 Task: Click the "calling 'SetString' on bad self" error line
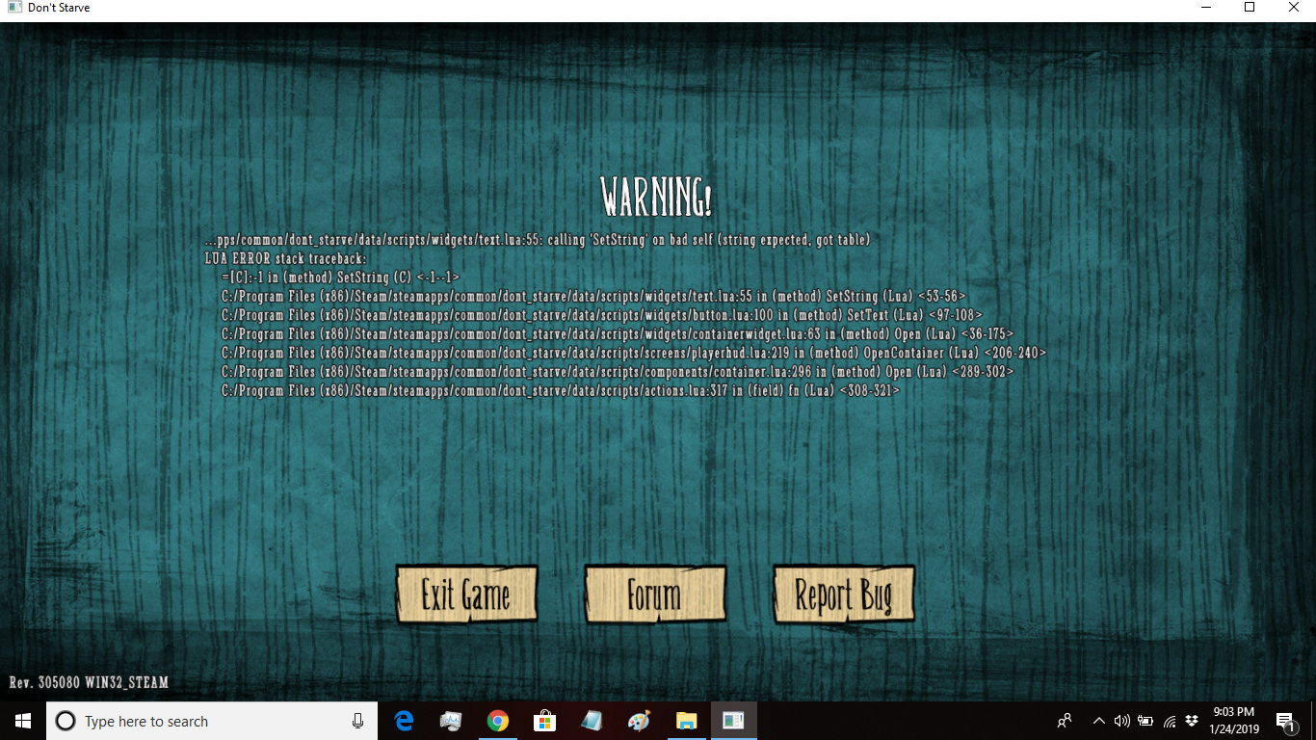coord(538,240)
